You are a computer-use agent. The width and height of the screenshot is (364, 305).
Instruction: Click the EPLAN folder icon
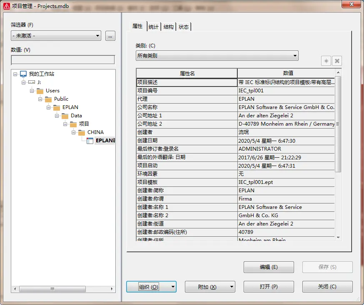click(57, 107)
